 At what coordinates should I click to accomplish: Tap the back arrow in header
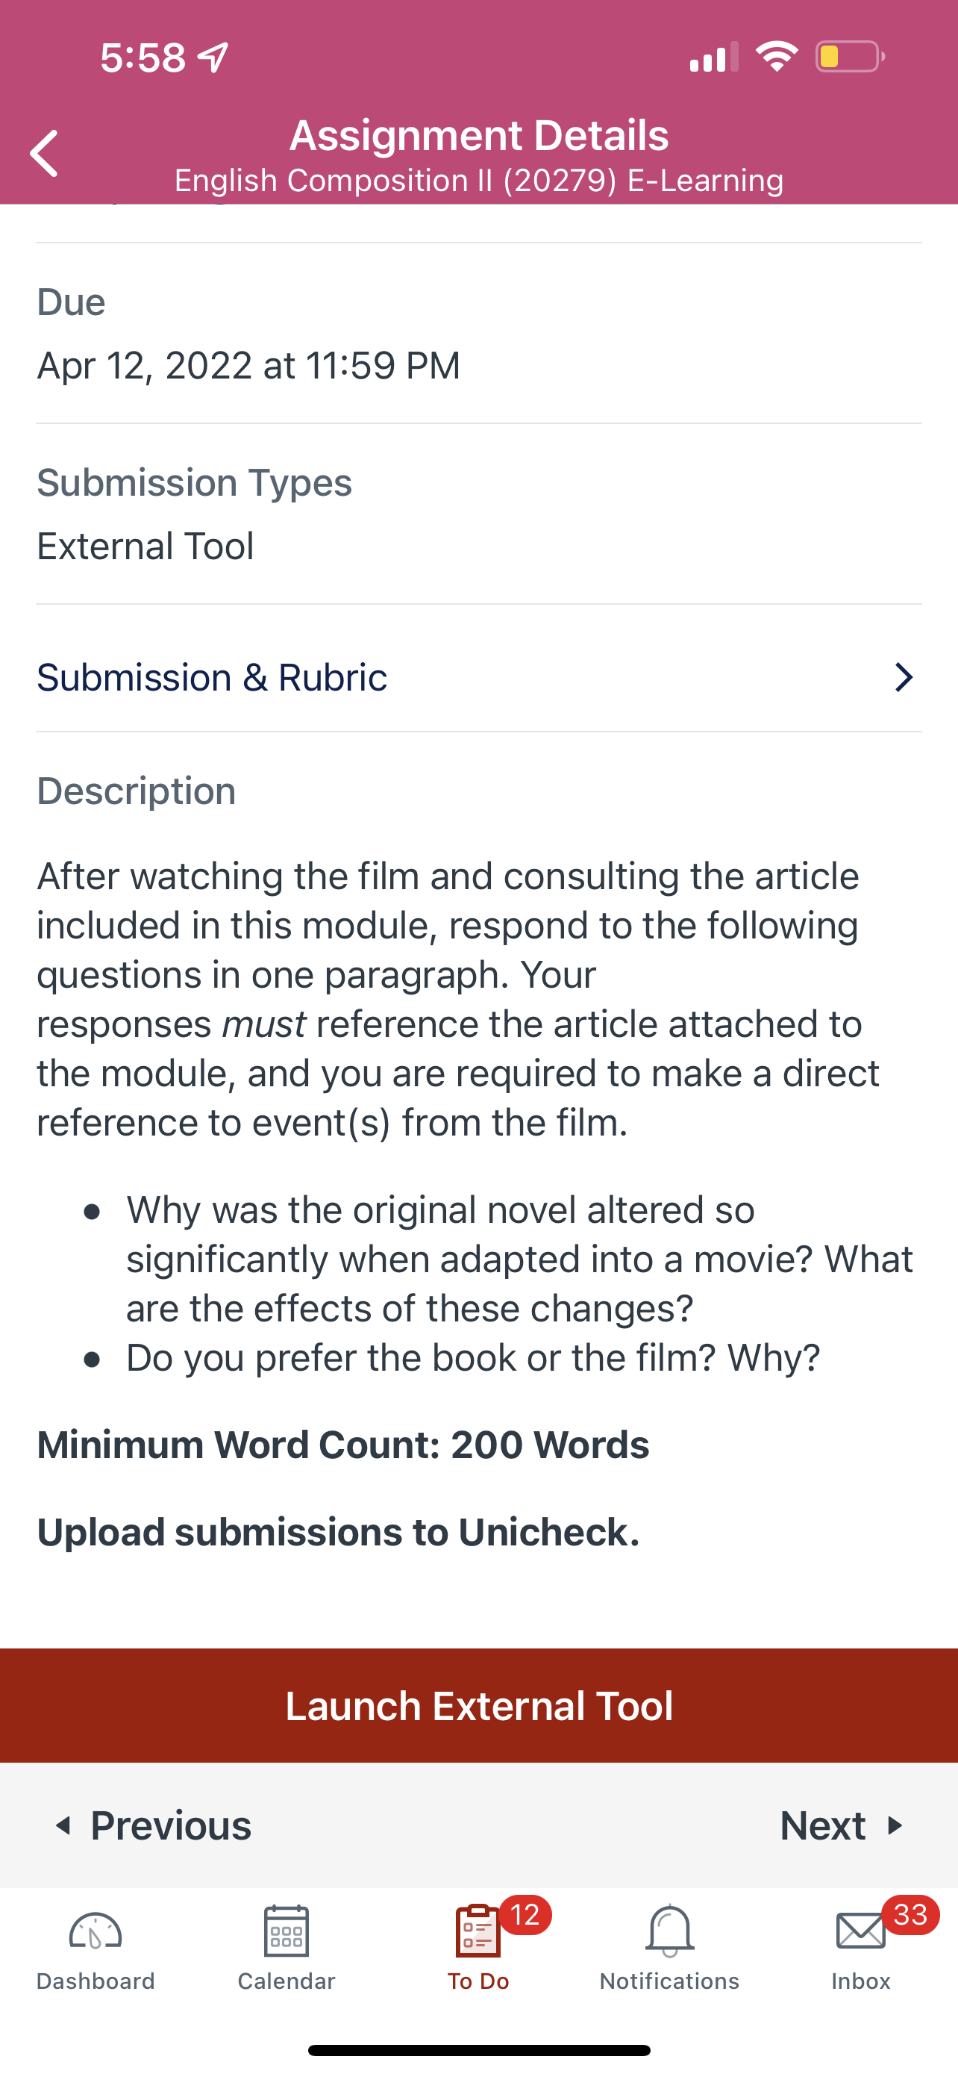click(44, 153)
